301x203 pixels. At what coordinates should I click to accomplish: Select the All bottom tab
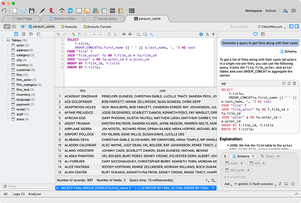click(6, 194)
